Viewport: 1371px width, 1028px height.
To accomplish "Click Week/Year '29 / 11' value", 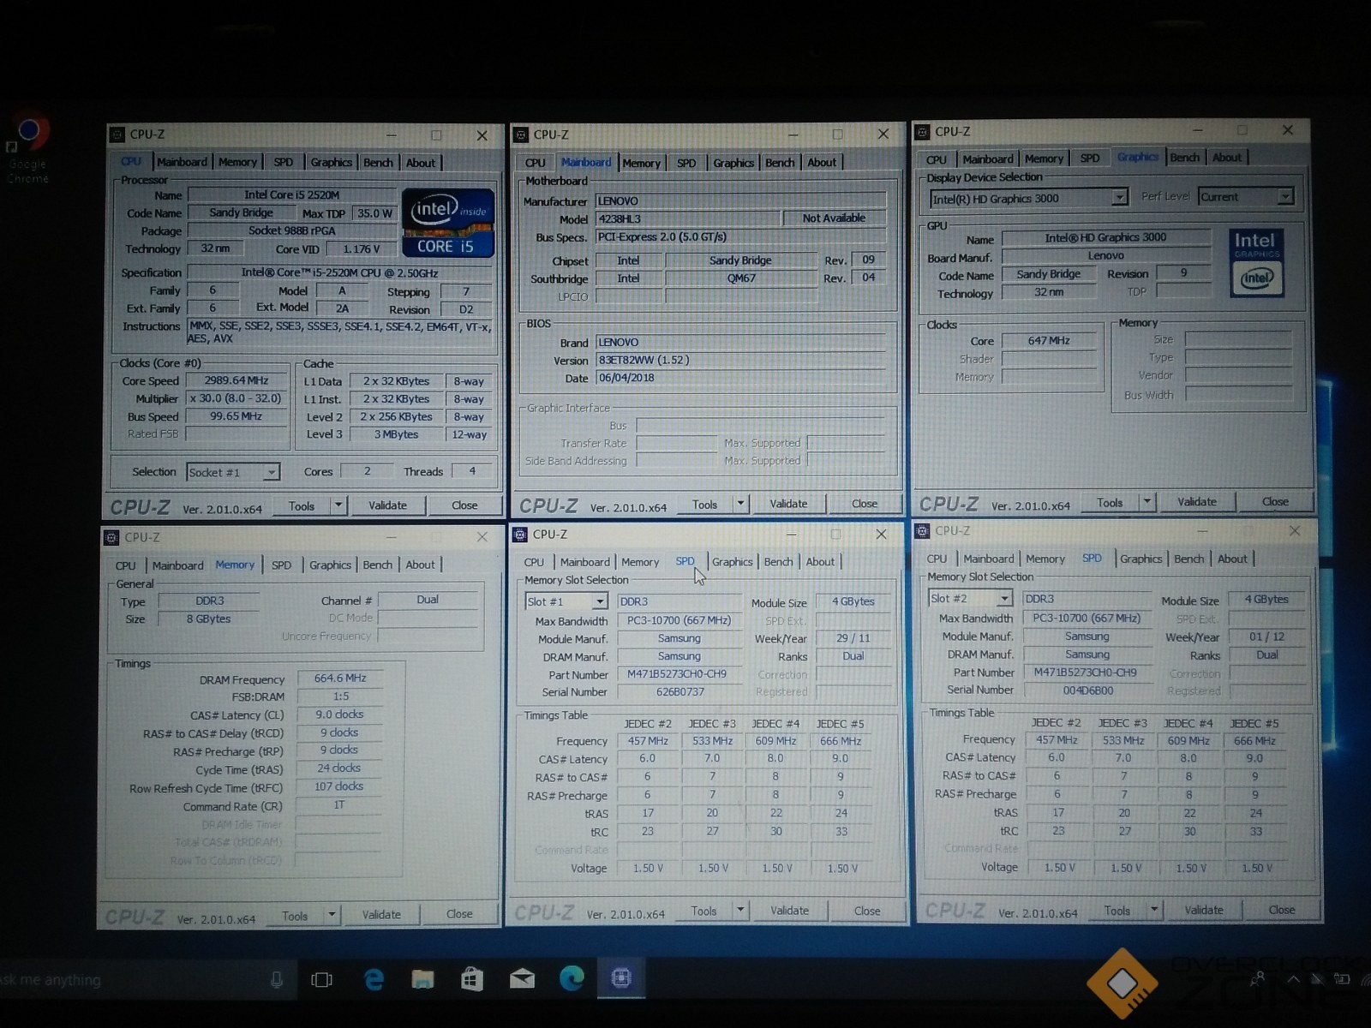I will tap(853, 638).
